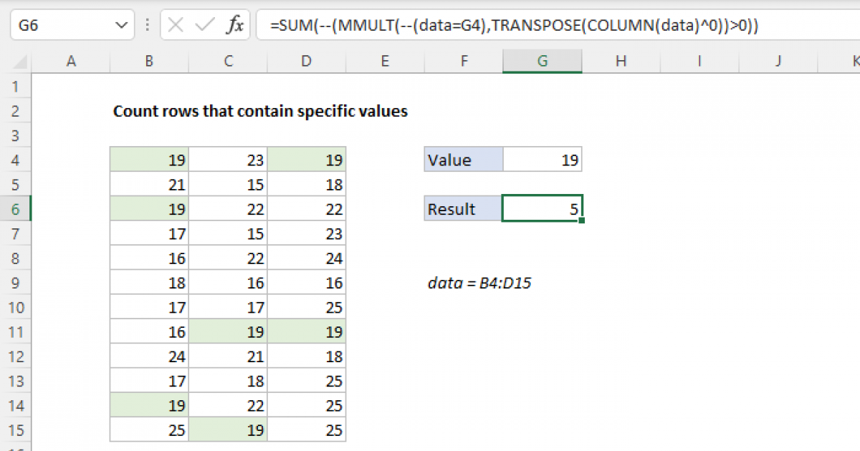This screenshot has width=860, height=451.
Task: Select row 6 header
Action: tap(16, 209)
